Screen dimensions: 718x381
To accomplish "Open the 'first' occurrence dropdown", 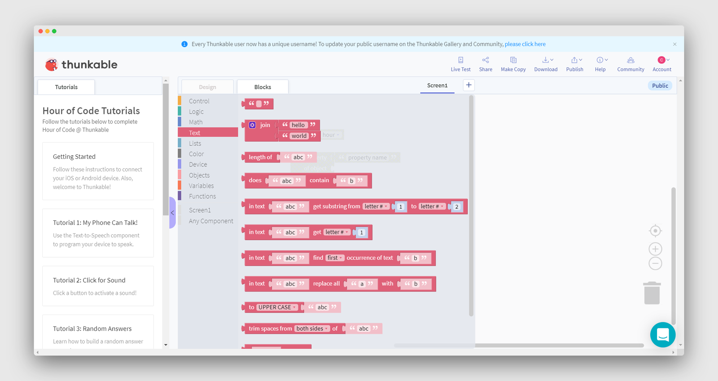I will 335,258.
